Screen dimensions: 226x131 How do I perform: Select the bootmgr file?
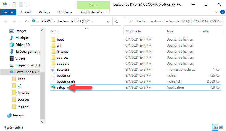coord(63,75)
